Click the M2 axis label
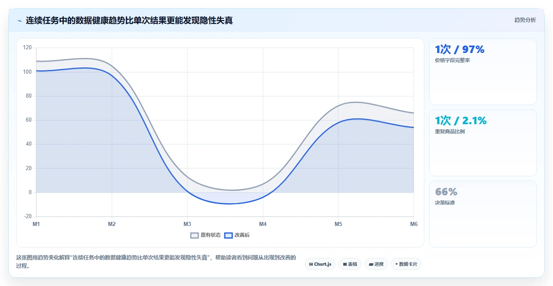The image size is (553, 286). 112,224
